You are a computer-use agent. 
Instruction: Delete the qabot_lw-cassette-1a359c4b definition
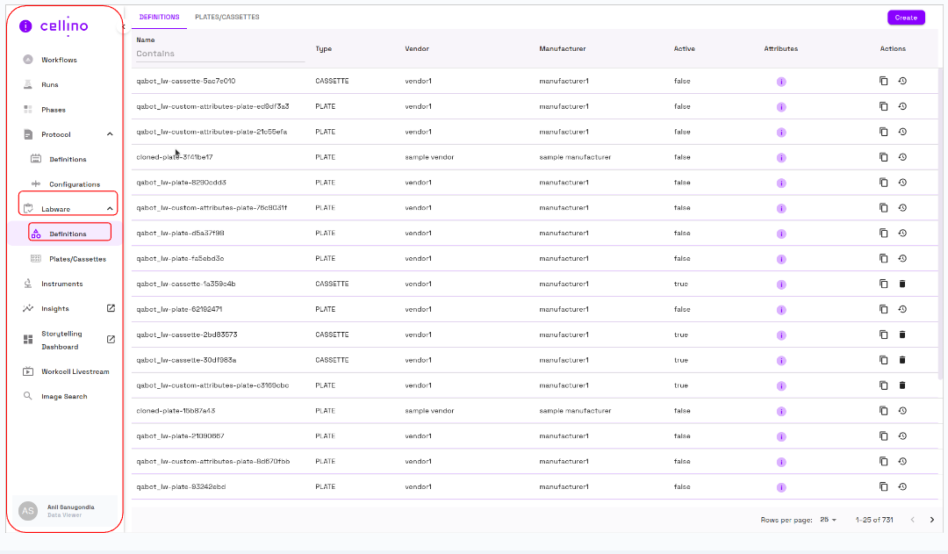pos(902,284)
